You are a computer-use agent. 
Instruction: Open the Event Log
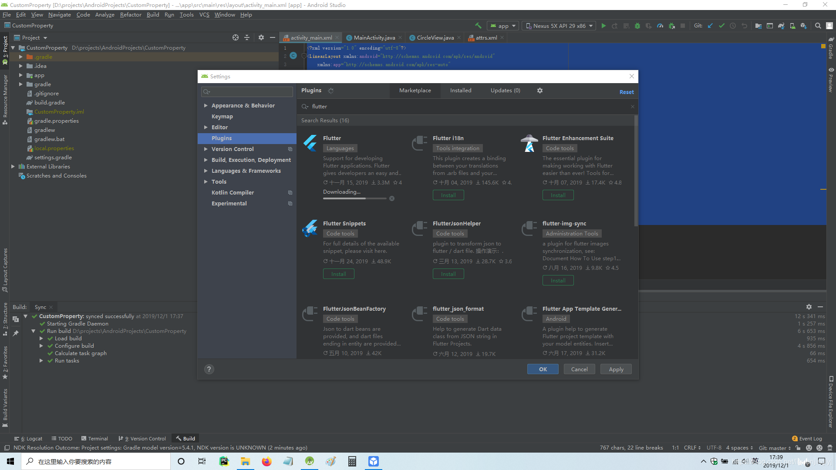coord(807,439)
